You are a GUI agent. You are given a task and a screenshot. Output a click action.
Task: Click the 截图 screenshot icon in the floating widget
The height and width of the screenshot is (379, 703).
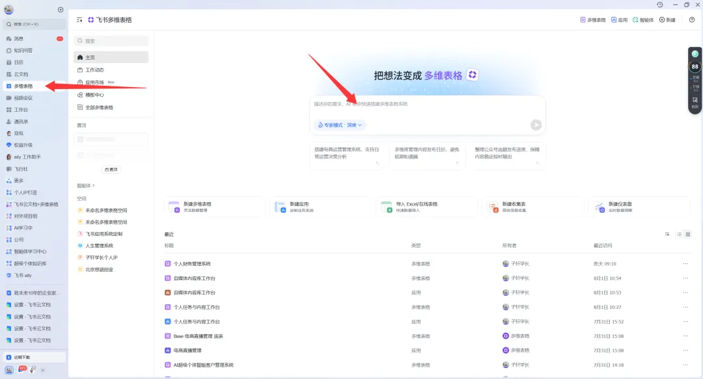tap(695, 102)
